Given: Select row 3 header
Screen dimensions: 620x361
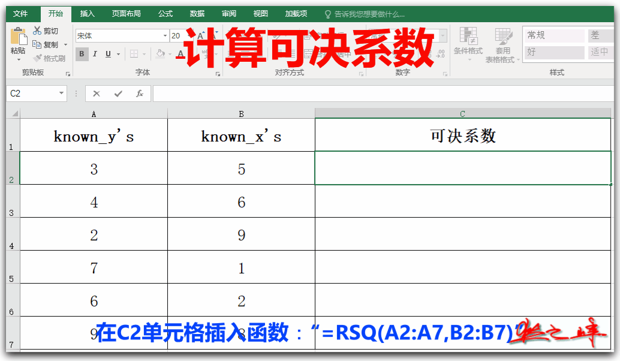Looking at the screenshot, I should [x=13, y=201].
